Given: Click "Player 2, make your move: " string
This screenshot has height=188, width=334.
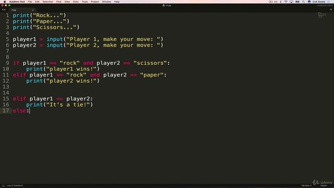Looking at the screenshot, I should [113, 45].
